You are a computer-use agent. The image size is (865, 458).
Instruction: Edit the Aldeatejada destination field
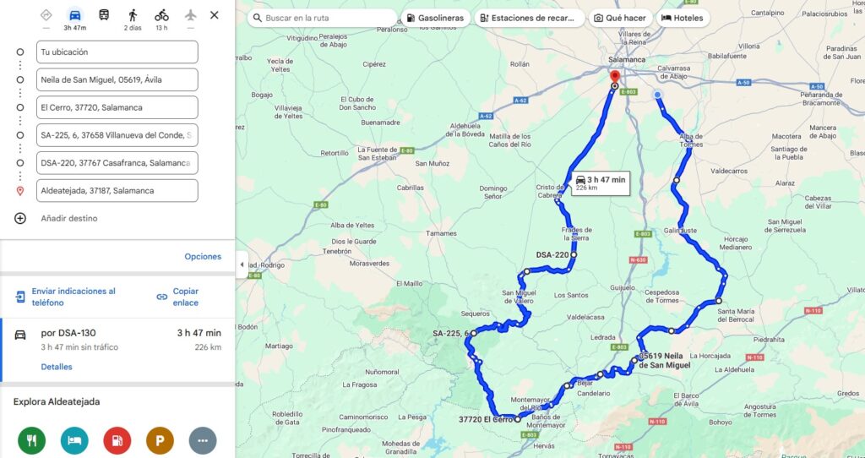tap(117, 190)
